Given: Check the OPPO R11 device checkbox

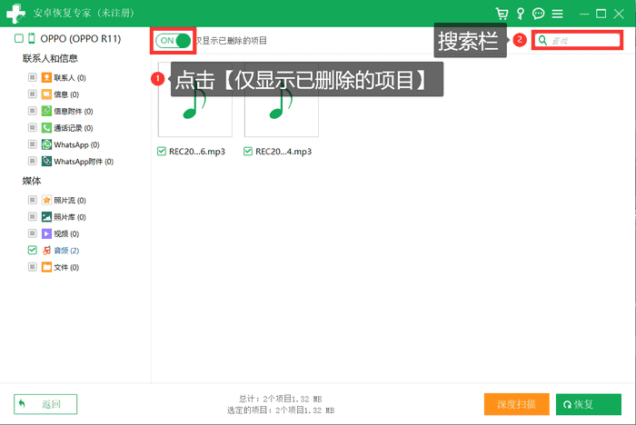Looking at the screenshot, I should 19,39.
